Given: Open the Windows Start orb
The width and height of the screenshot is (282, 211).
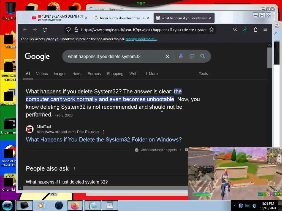Looking at the screenshot, I should click(7, 206).
